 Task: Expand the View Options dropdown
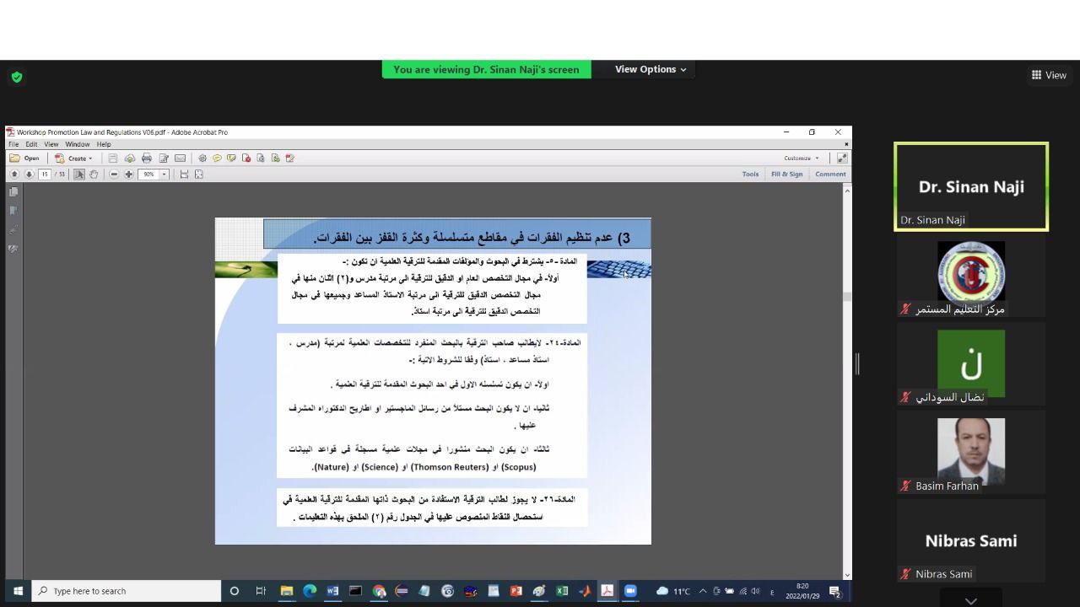(650, 69)
